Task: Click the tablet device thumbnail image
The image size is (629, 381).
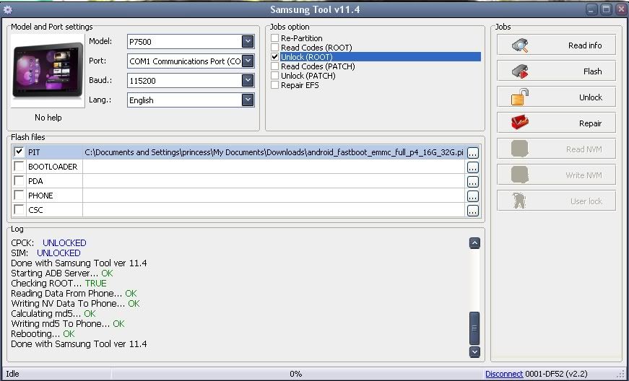Action: [48, 71]
